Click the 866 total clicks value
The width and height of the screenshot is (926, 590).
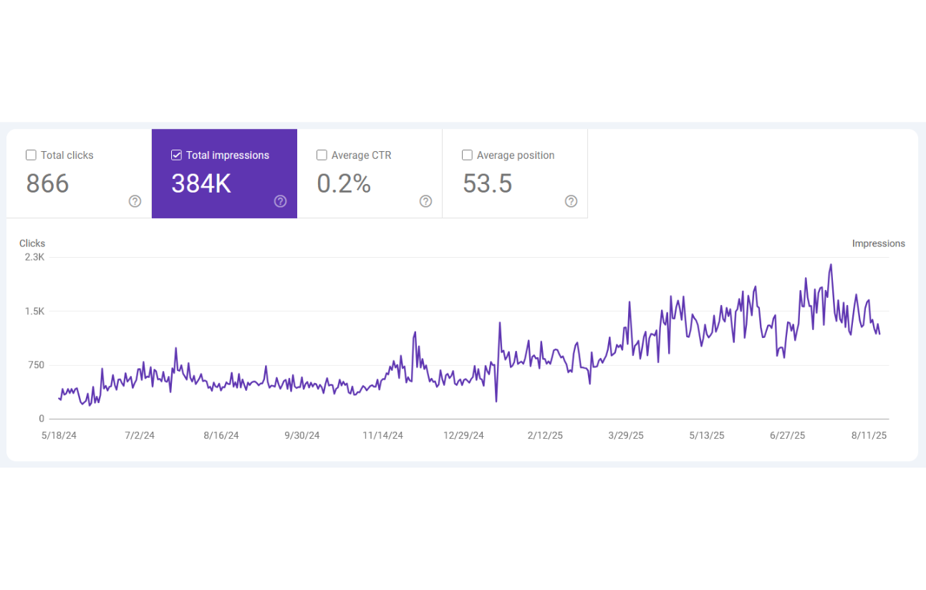coord(48,184)
